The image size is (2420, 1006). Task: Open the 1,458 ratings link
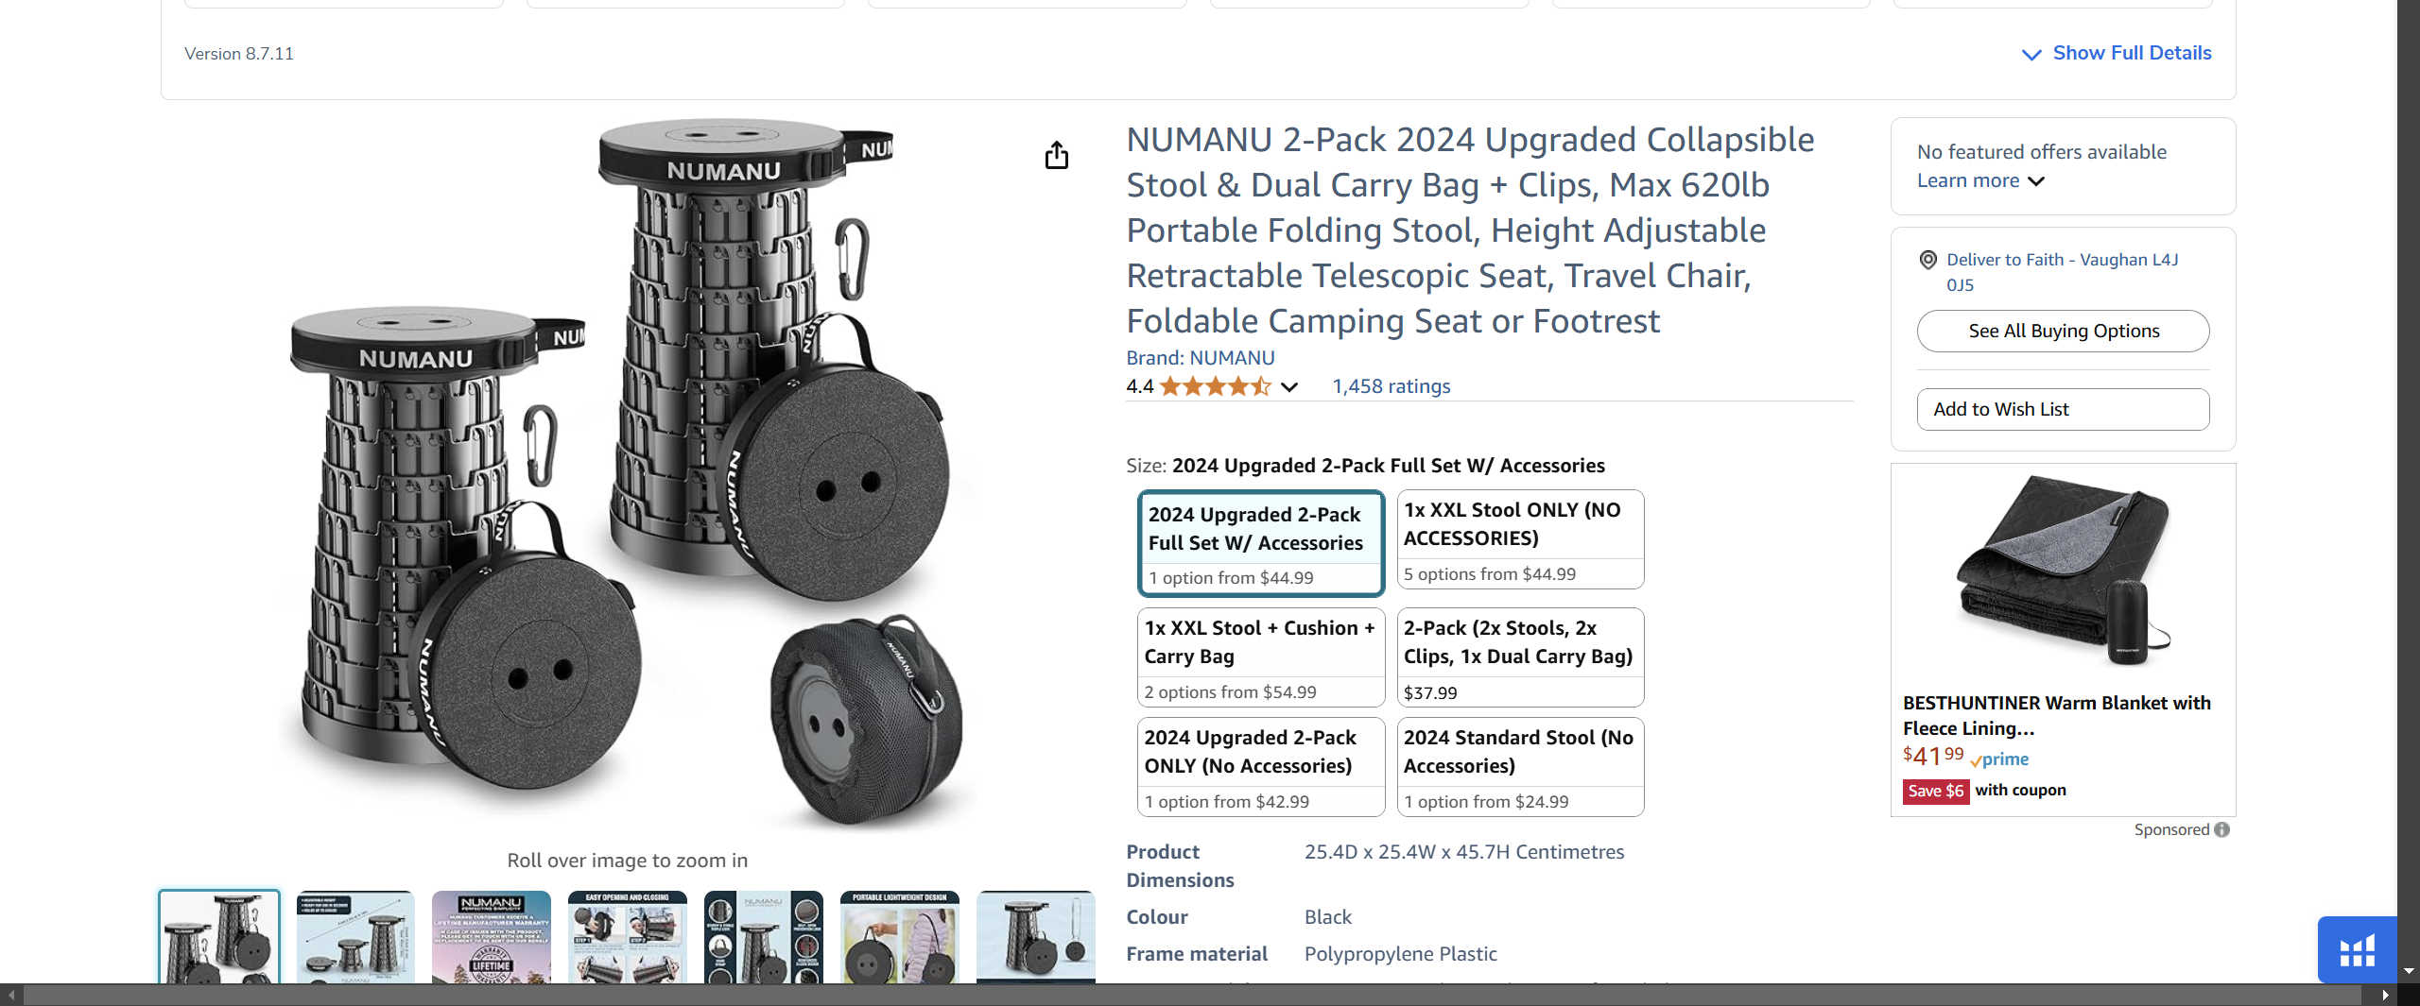[1391, 386]
